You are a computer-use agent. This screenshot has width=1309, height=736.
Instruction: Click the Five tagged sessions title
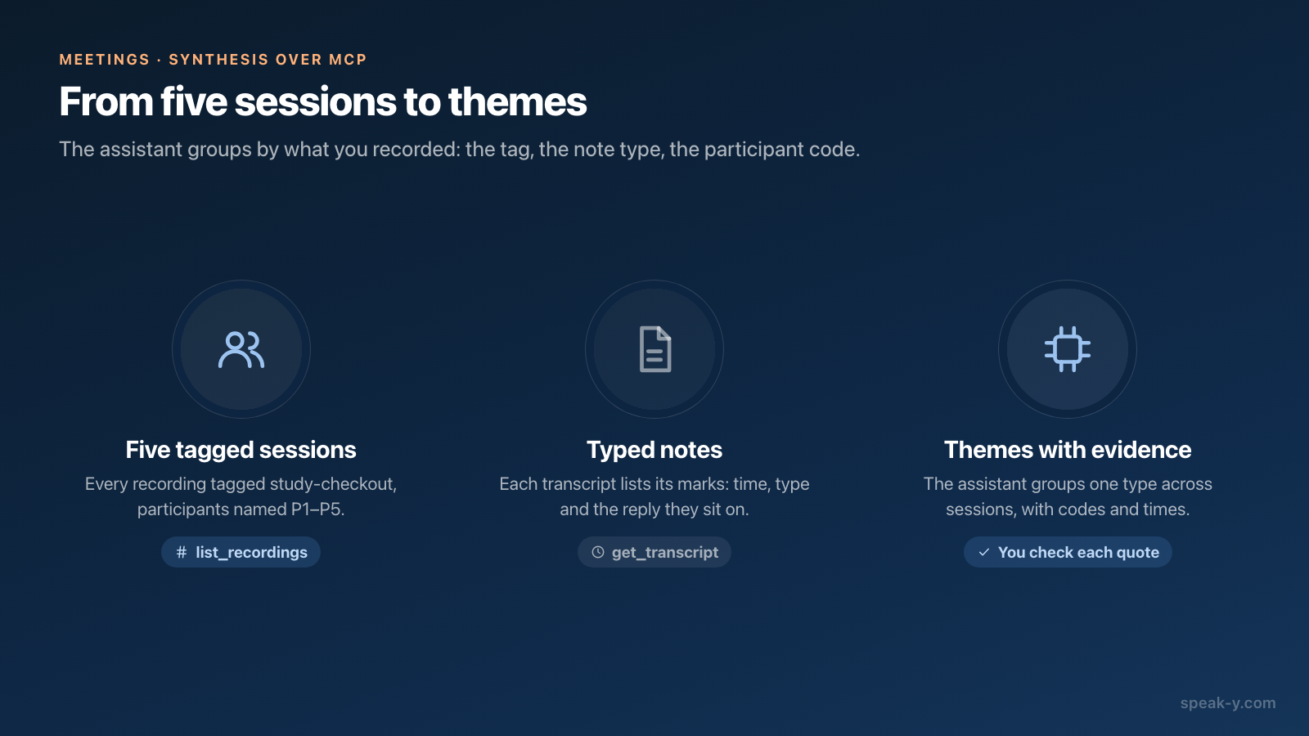(241, 450)
